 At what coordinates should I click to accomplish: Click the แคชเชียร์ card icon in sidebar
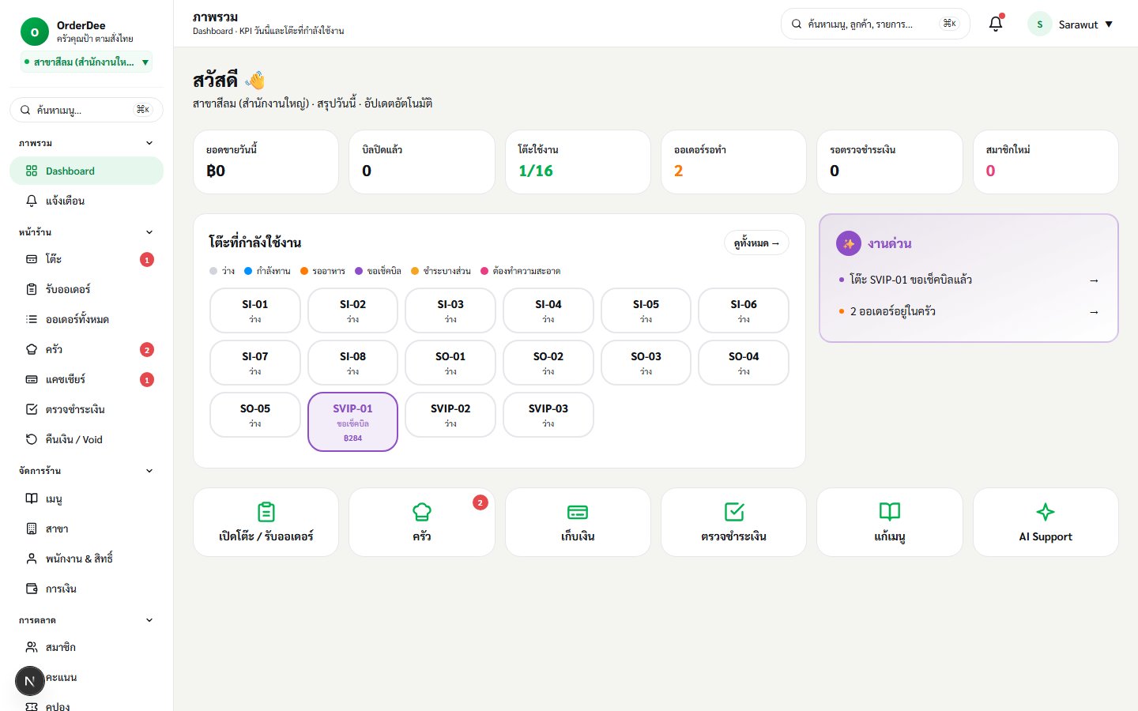point(32,379)
